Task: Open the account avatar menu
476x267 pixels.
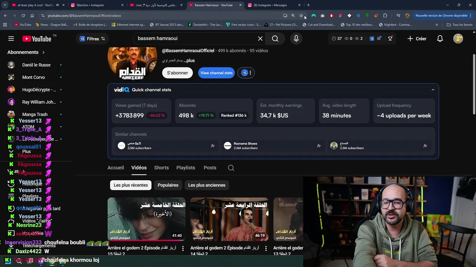Action: tap(458, 39)
